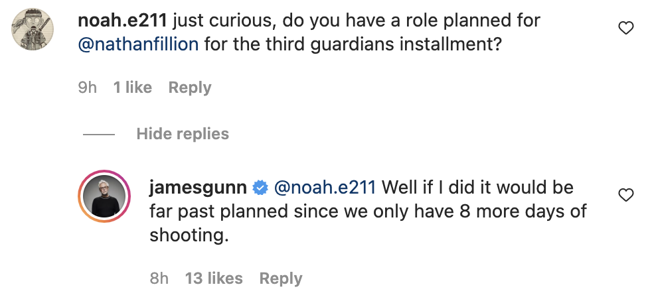Reply to noah.e211's comment
The height and width of the screenshot is (305, 648).
[x=190, y=88]
